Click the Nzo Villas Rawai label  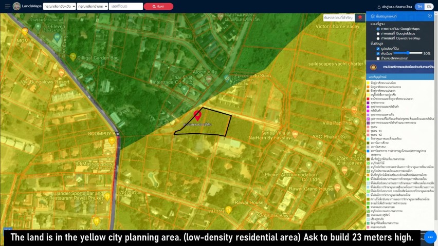[275, 215]
